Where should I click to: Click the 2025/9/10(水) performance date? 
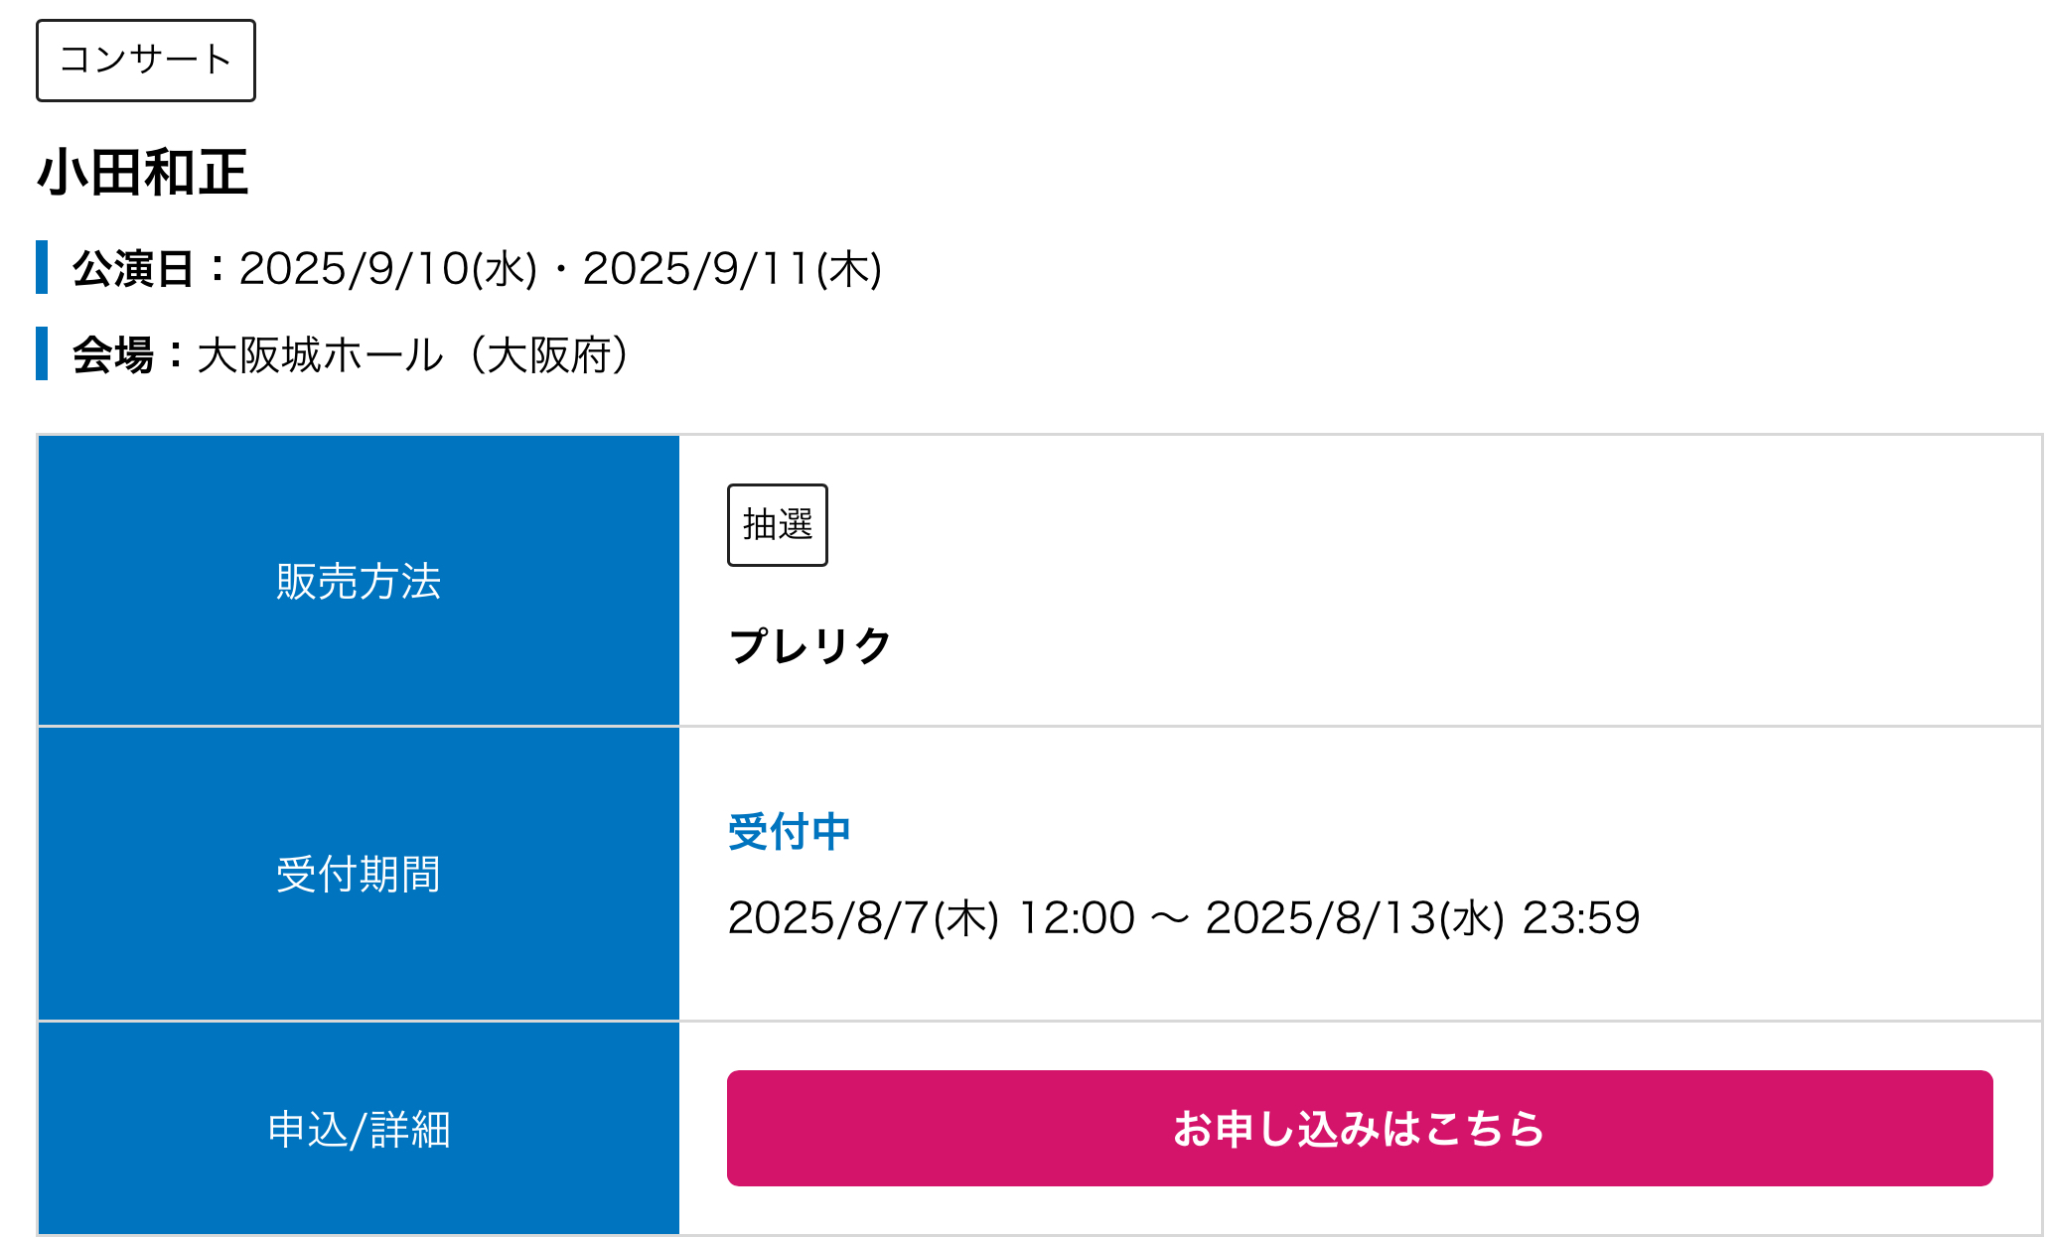pyautogui.click(x=388, y=269)
